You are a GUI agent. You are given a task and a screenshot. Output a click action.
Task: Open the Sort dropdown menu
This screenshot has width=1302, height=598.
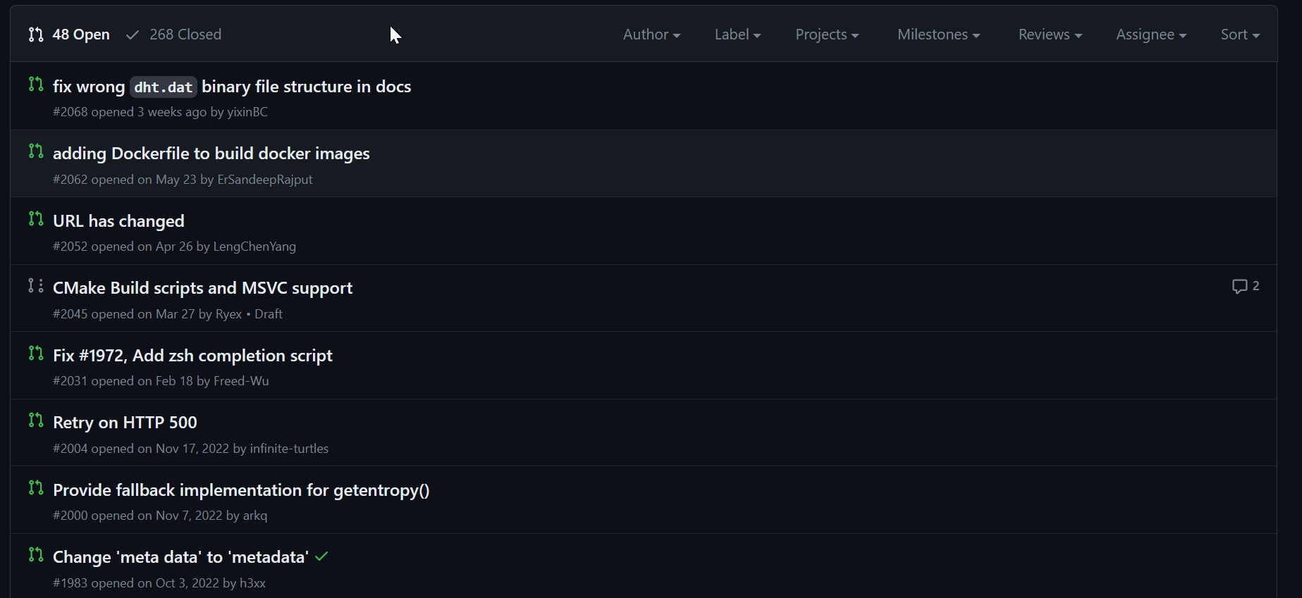click(1240, 35)
